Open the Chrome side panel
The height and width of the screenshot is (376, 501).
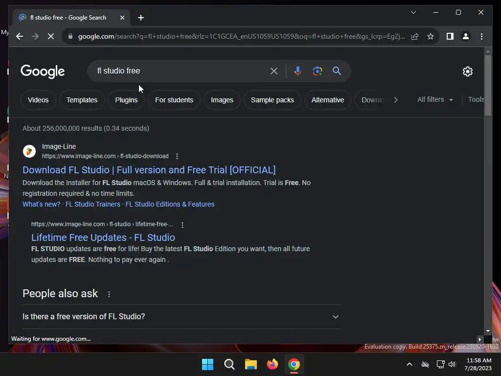(450, 36)
